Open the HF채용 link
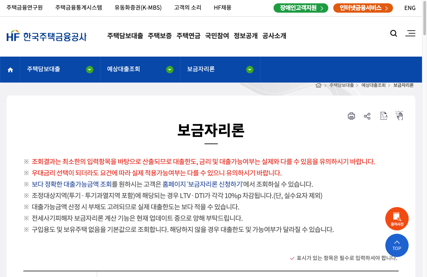This screenshot has width=427, height=277. point(223,8)
